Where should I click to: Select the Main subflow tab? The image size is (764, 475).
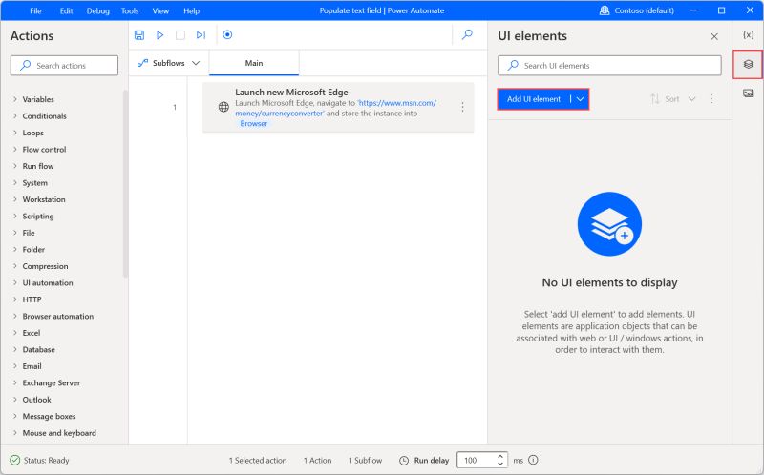pyautogui.click(x=254, y=63)
